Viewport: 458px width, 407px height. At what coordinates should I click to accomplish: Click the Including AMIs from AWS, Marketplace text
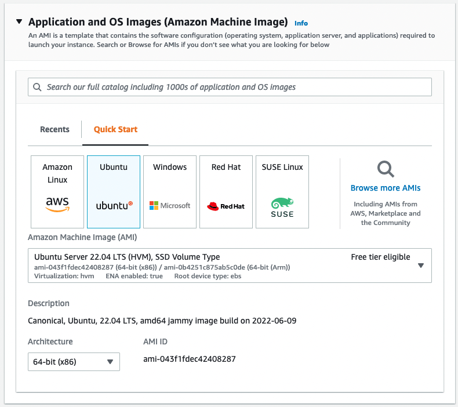pos(386,213)
